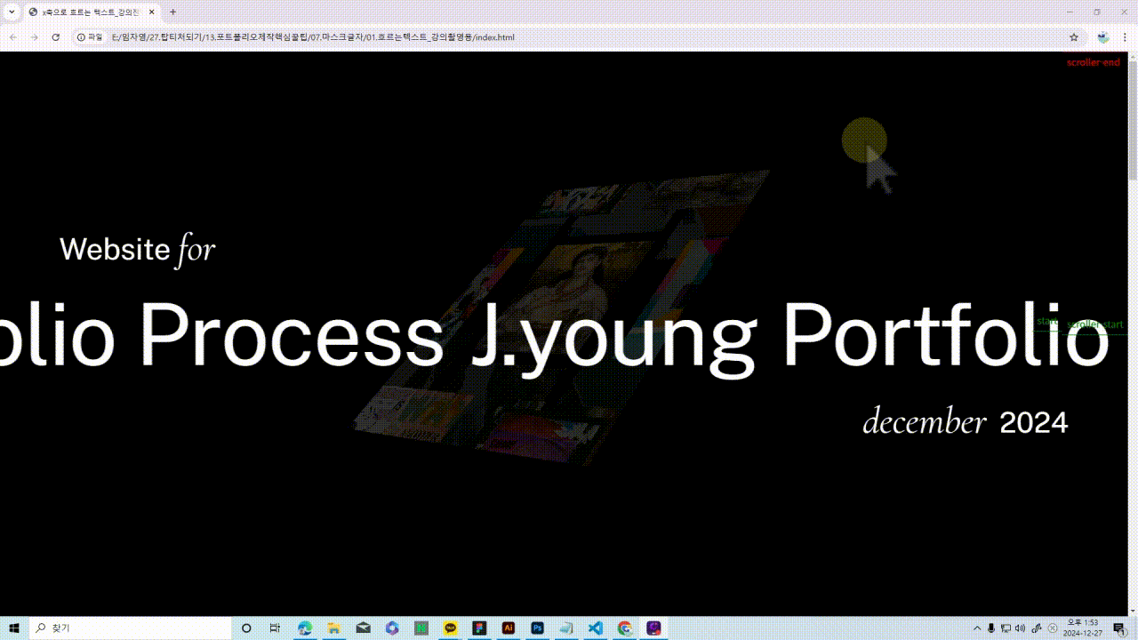Open File Explorer from the taskbar
Image resolution: width=1138 pixels, height=640 pixels.
(333, 628)
